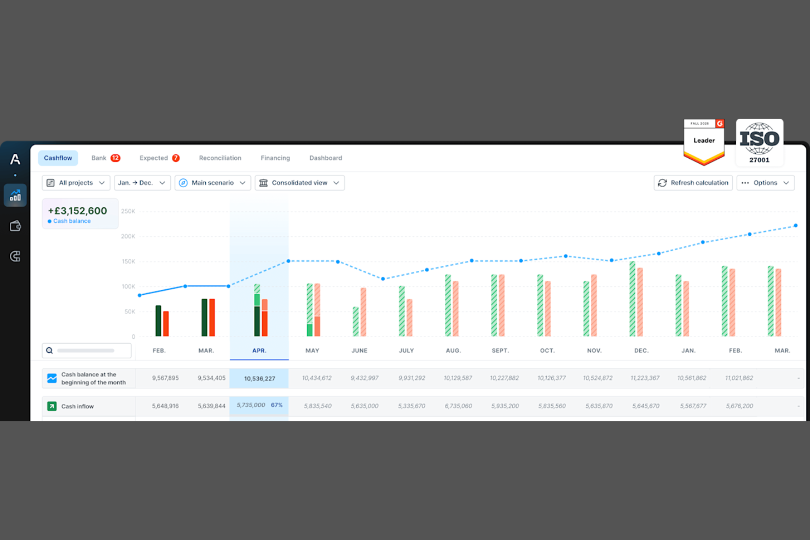Image resolution: width=810 pixels, height=540 pixels.
Task: Click the magnifying glass icon in the search bar
Action: pos(50,350)
